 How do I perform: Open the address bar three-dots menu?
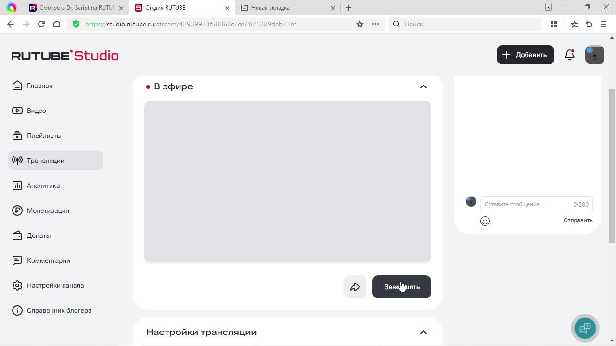pos(376,24)
